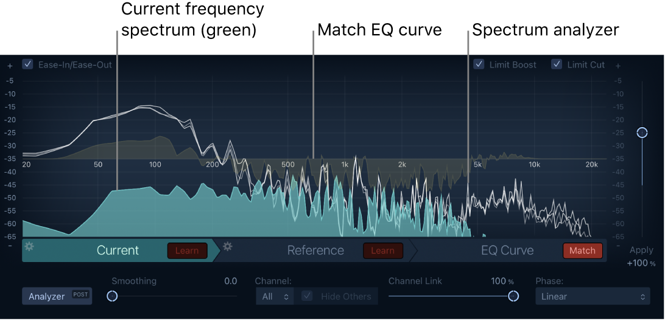The height and width of the screenshot is (321, 665).
Task: Click the Channel Link 100 % value
Action: pyautogui.click(x=502, y=281)
